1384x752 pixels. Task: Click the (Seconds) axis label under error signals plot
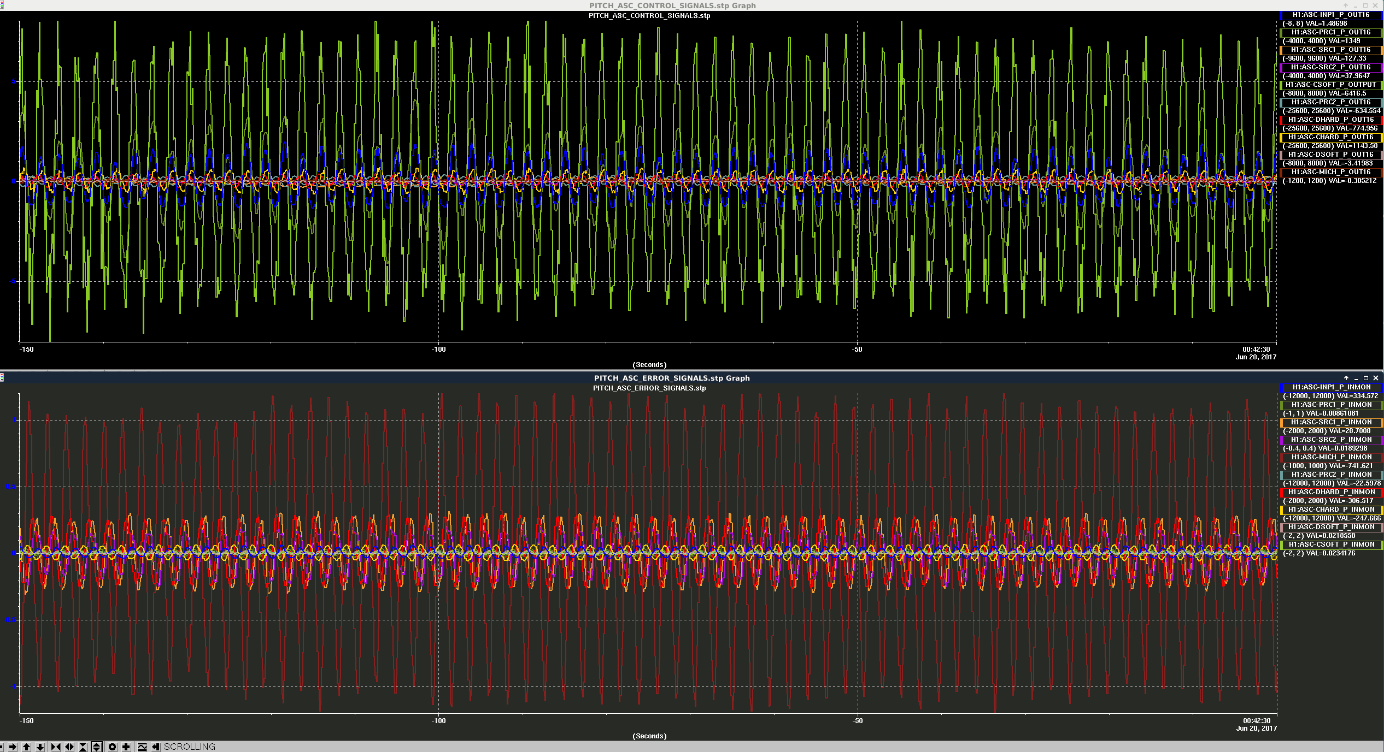pyautogui.click(x=649, y=736)
